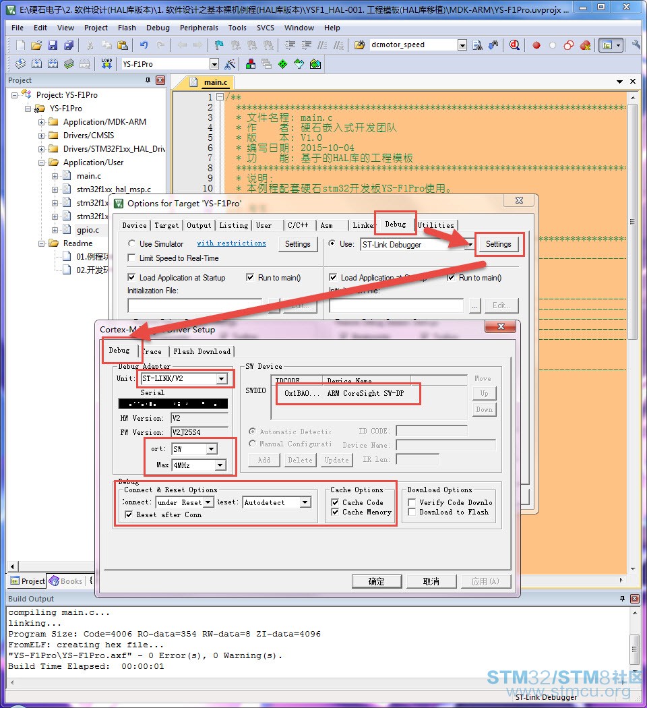Click the Configuration wrench icon
The width and height of the screenshot is (647, 708).
click(x=636, y=45)
